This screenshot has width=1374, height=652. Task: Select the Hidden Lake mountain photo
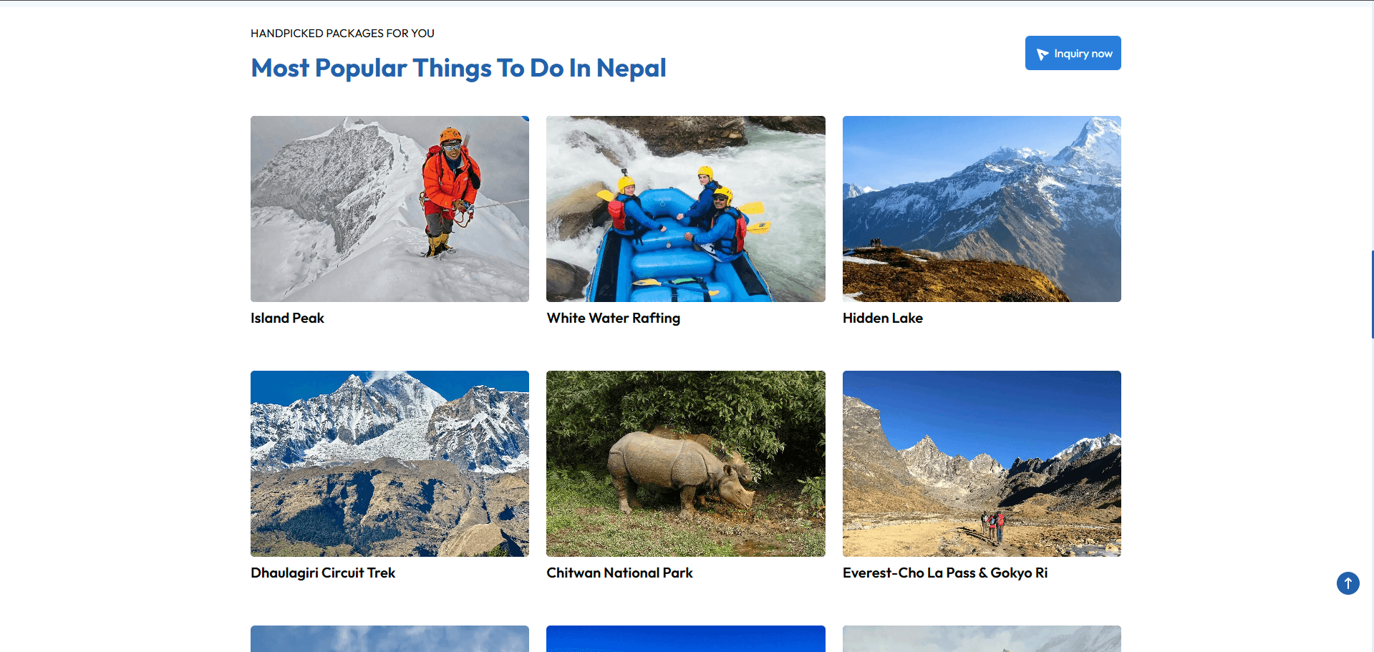pos(982,209)
